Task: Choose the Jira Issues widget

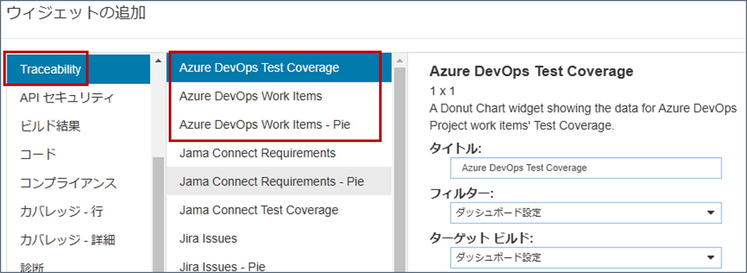Action: [x=208, y=238]
